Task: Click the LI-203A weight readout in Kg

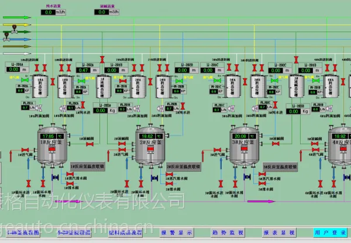Action: (105, 110)
